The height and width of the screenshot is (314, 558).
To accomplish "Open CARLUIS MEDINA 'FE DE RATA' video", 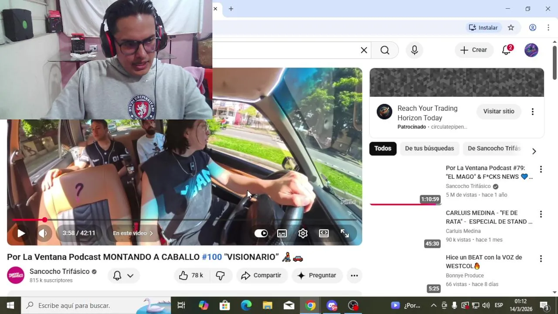I will [489, 217].
